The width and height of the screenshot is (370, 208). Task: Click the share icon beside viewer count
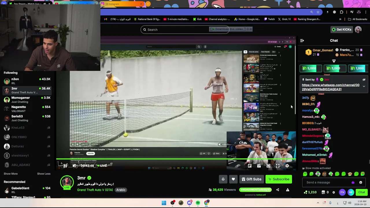(277, 190)
